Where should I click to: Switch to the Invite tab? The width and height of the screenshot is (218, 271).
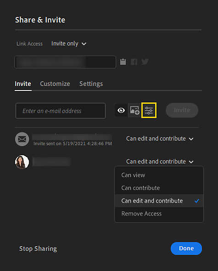point(23,84)
